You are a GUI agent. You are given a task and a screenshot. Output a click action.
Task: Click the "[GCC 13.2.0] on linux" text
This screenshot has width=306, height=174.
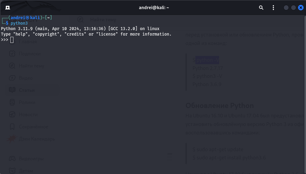click(134, 29)
